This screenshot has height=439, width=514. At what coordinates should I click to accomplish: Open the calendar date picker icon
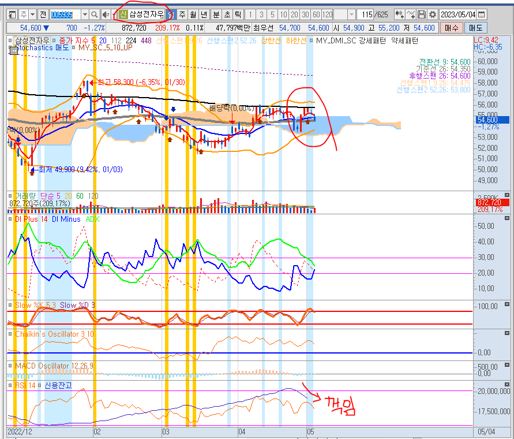click(482, 14)
